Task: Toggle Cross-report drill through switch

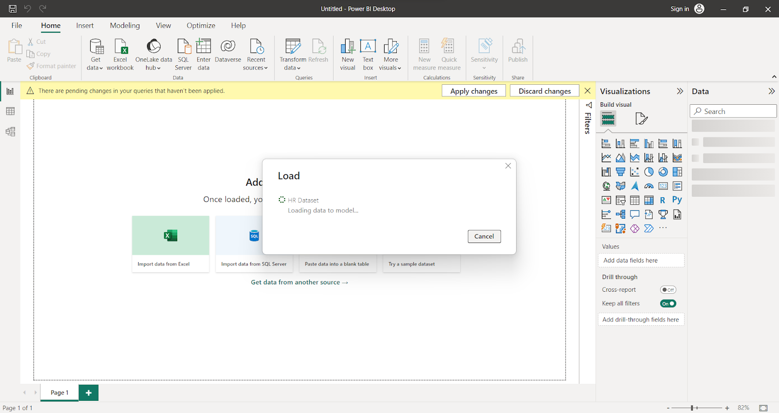Action: pos(668,290)
